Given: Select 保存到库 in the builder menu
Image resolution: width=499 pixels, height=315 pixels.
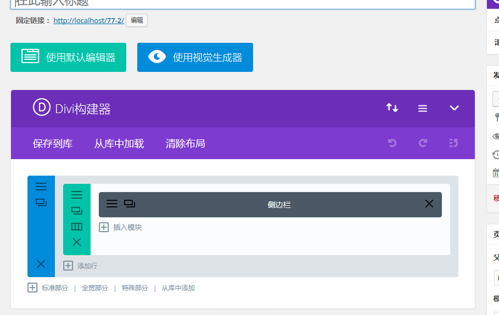Looking at the screenshot, I should coord(53,144).
